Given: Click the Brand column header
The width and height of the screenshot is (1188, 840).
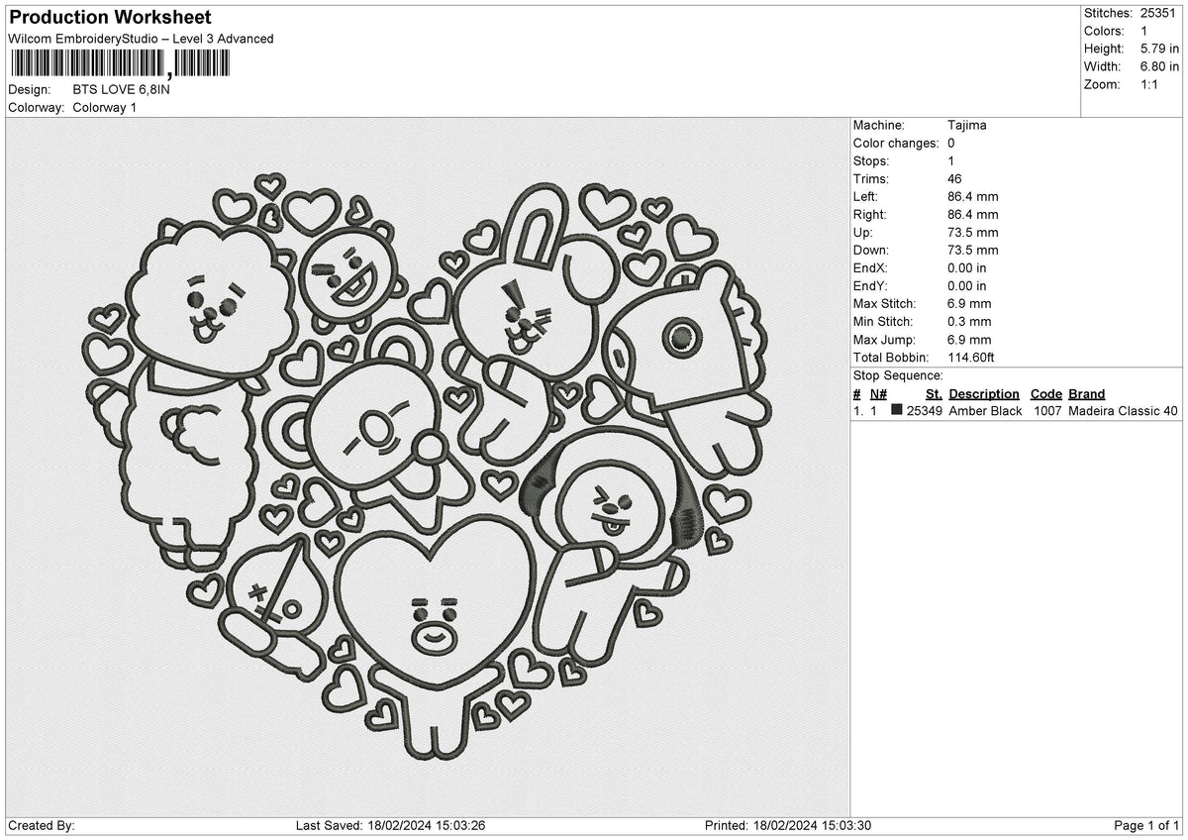Looking at the screenshot, I should [x=1087, y=393].
